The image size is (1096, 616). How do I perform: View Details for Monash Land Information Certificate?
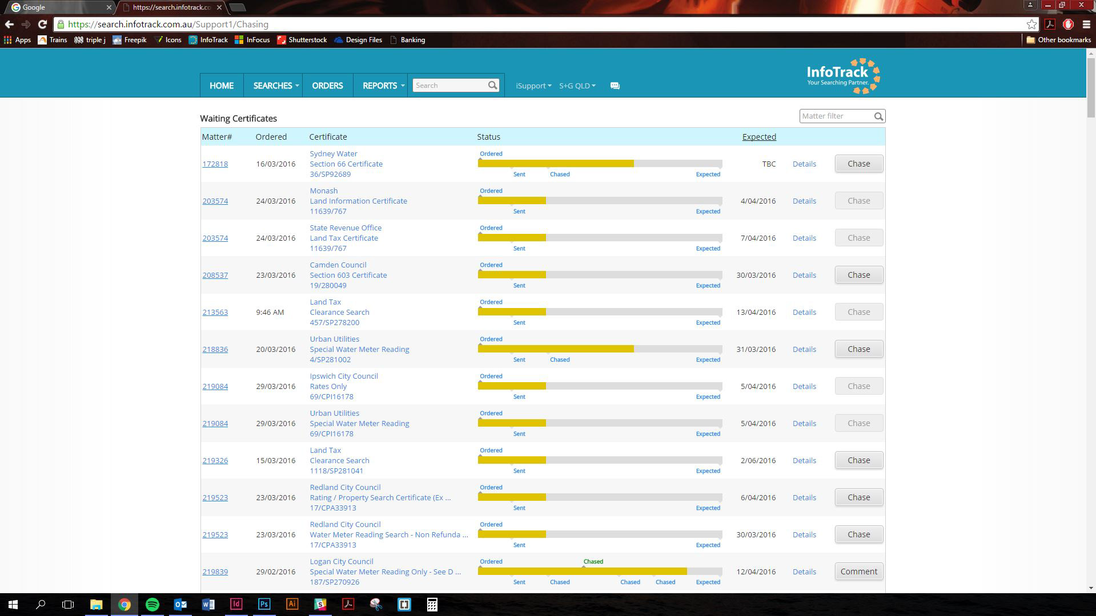pyautogui.click(x=804, y=201)
